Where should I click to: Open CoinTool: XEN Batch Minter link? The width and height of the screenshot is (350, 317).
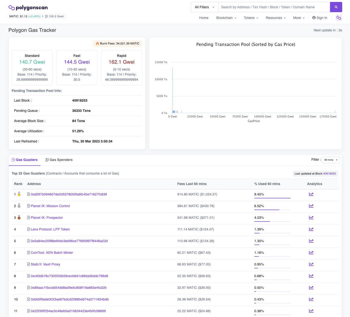click(52, 252)
